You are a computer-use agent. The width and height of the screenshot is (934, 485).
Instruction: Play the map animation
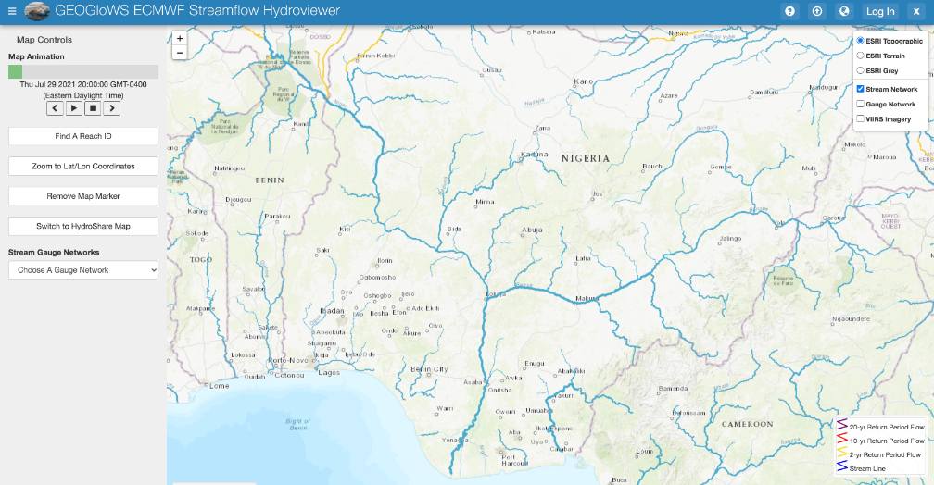pyautogui.click(x=74, y=108)
